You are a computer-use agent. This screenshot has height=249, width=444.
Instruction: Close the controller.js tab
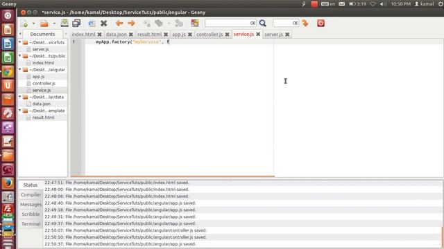click(227, 35)
